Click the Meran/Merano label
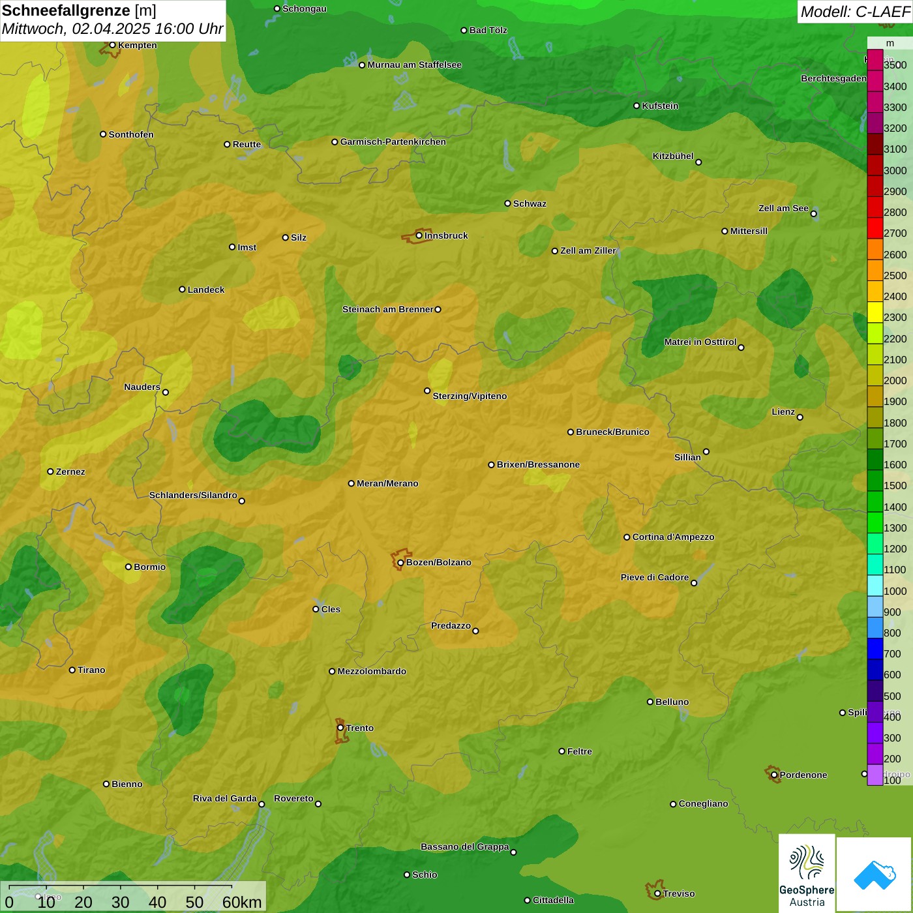The image size is (913, 913). pyautogui.click(x=387, y=483)
